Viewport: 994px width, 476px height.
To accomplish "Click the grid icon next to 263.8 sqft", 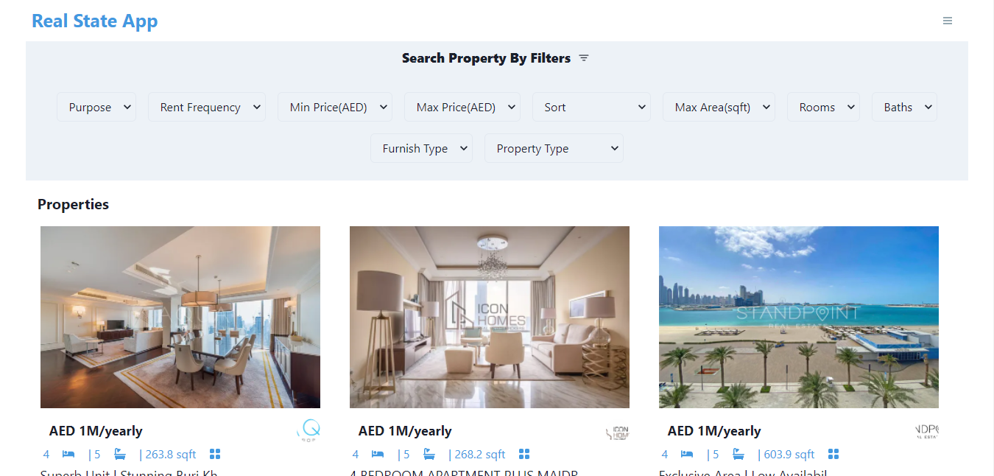I will click(x=215, y=454).
